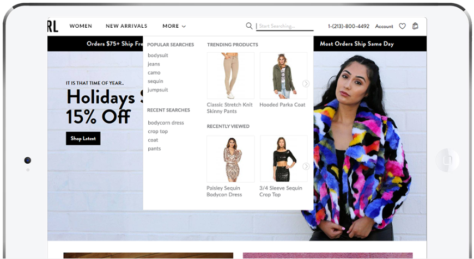Choose recent search 'crop top'
The width and height of the screenshot is (474, 259).
(x=157, y=132)
